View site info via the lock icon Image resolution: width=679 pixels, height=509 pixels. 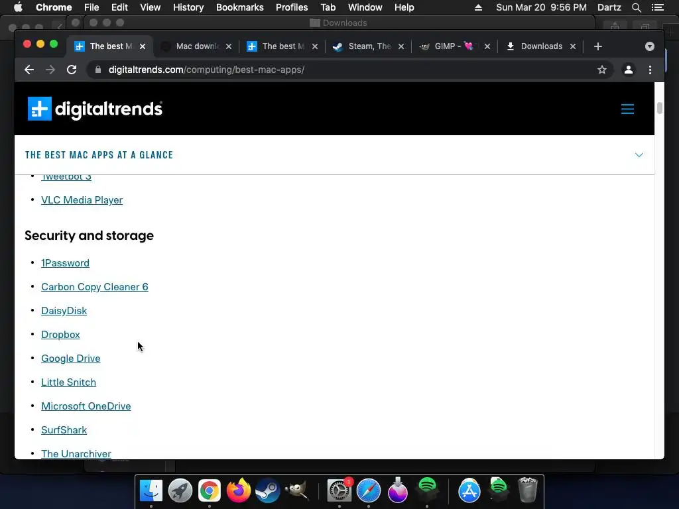98,70
